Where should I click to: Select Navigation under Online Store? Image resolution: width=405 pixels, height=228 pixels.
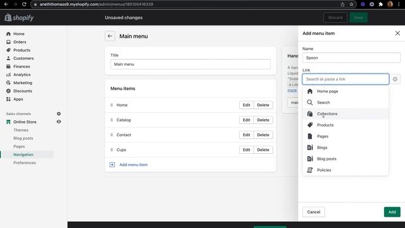point(23,155)
